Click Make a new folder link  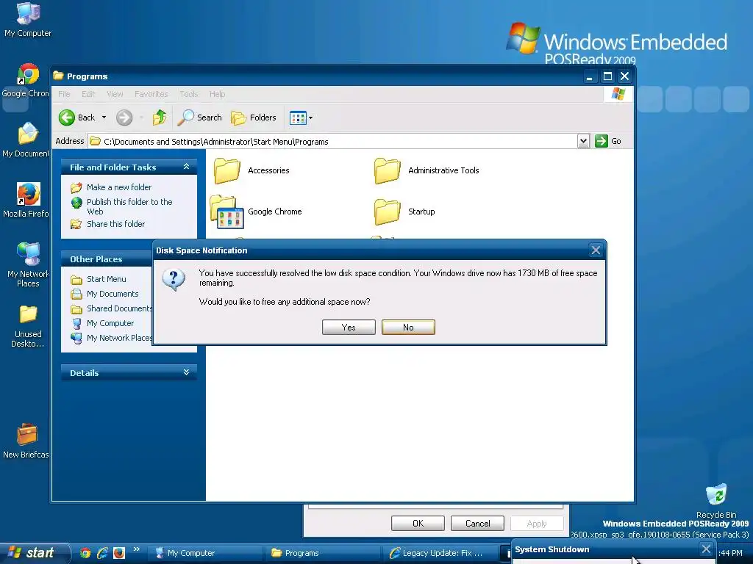tap(119, 187)
